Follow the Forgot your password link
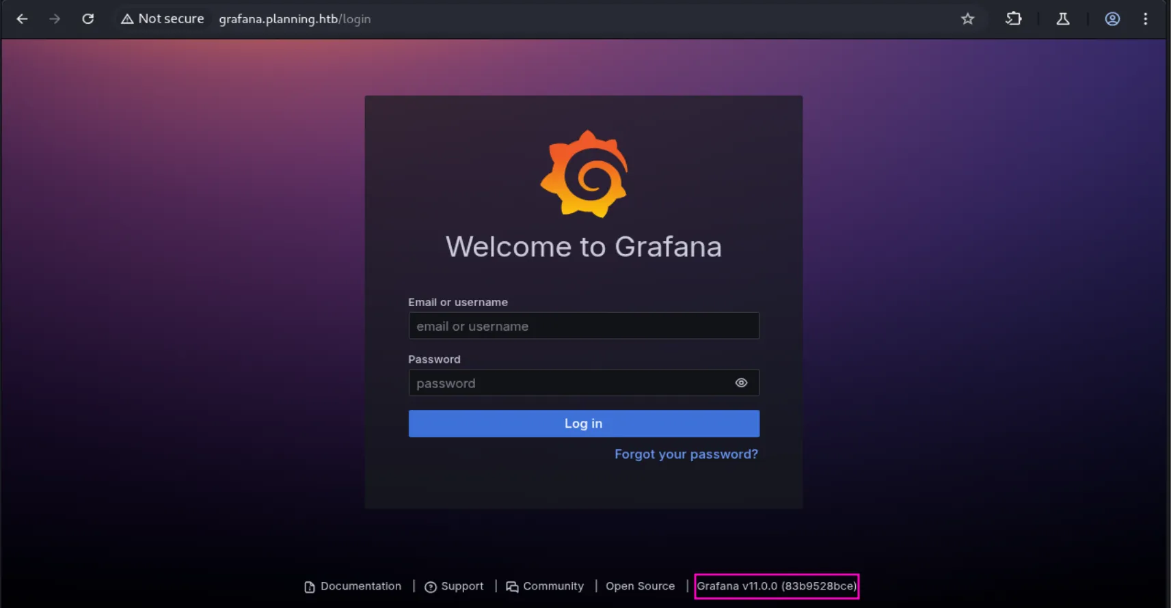Viewport: 1171px width, 608px height. tap(686, 454)
